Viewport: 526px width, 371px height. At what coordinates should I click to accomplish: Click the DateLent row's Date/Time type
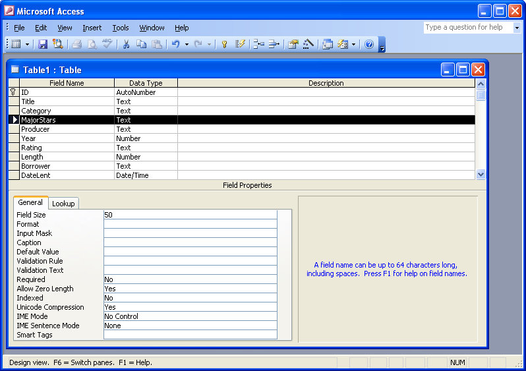point(146,175)
